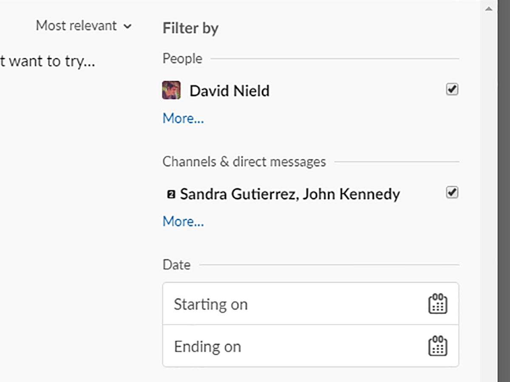Select the David Nield name label

coord(229,91)
